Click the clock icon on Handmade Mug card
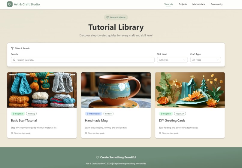This screenshot has height=168, width=242. (x=86, y=133)
